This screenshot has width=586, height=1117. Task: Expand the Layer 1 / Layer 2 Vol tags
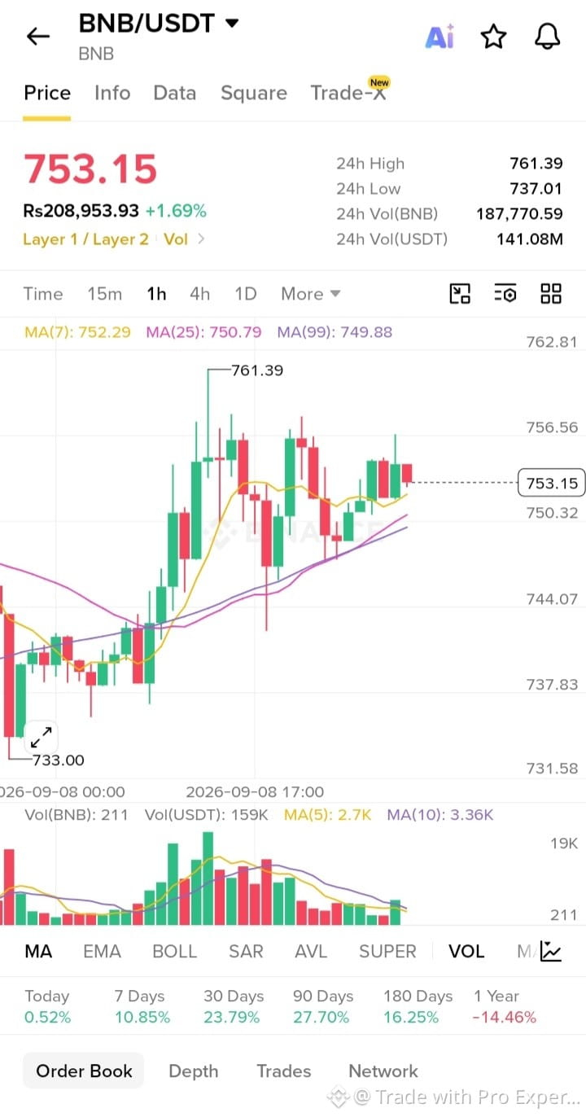(114, 239)
